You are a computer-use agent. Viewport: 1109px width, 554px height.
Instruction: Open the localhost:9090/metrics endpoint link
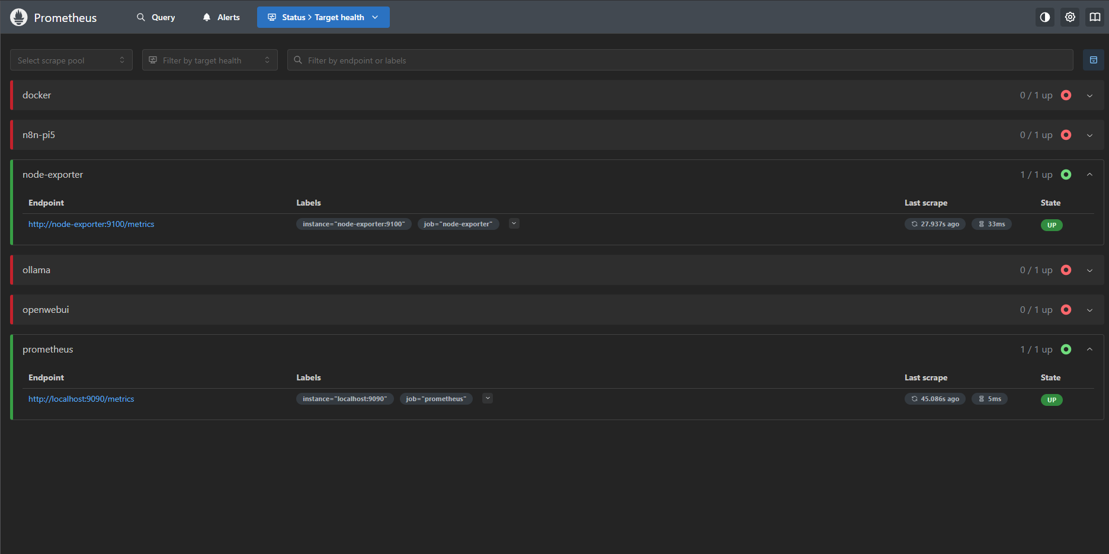(x=81, y=399)
